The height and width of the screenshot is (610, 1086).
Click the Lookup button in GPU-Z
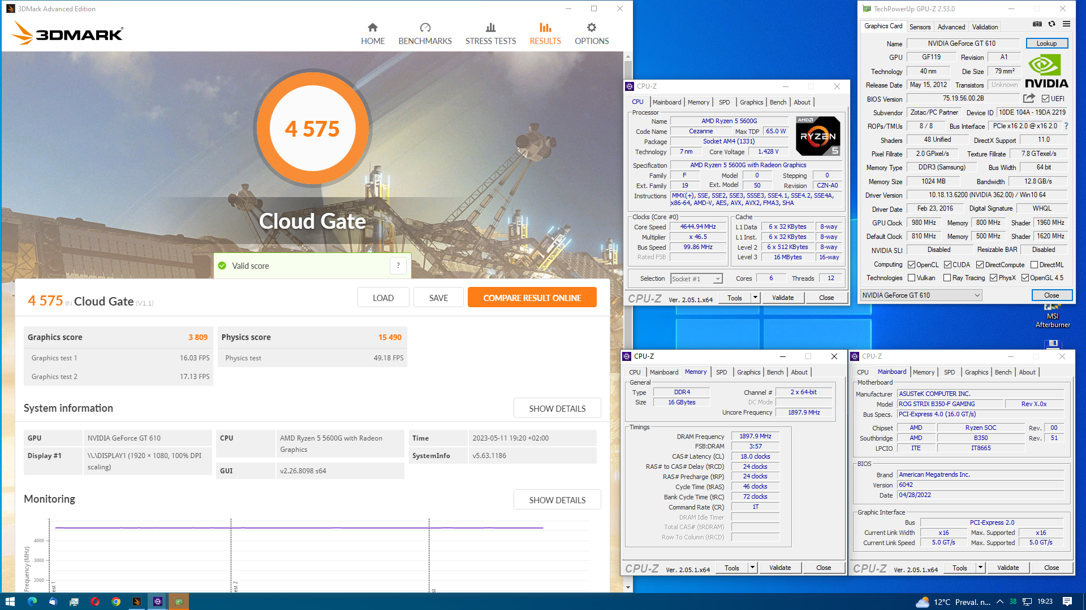click(1046, 43)
